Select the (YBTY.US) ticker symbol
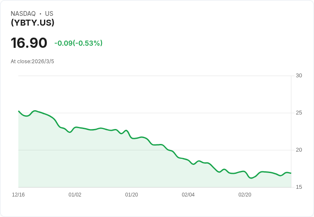 (32, 23)
